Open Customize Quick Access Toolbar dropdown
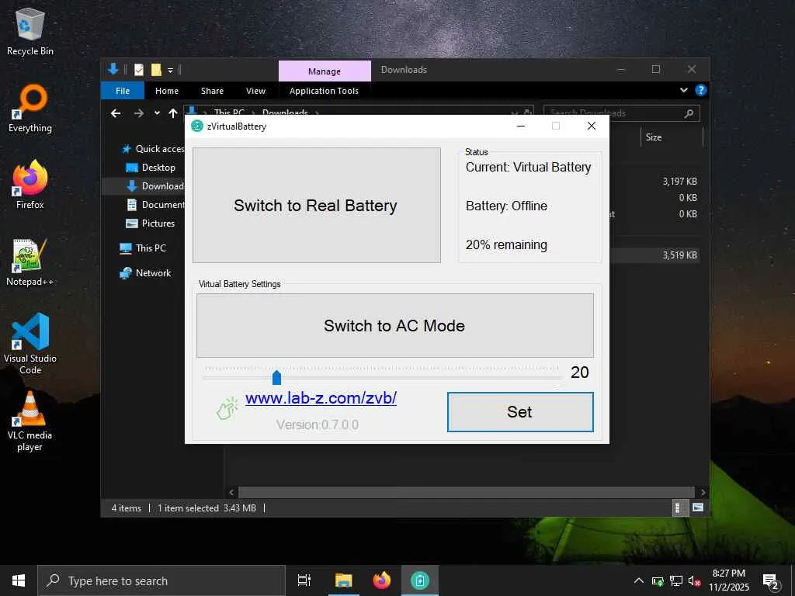This screenshot has height=596, width=795. (x=170, y=70)
